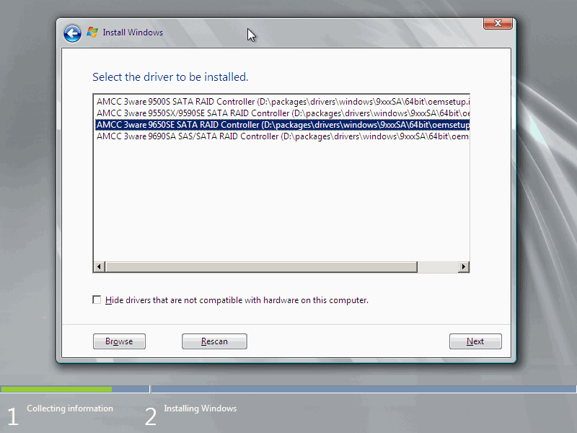Image resolution: width=577 pixels, height=433 pixels.
Task: Click the green progress bar segment
Action: pos(56,389)
